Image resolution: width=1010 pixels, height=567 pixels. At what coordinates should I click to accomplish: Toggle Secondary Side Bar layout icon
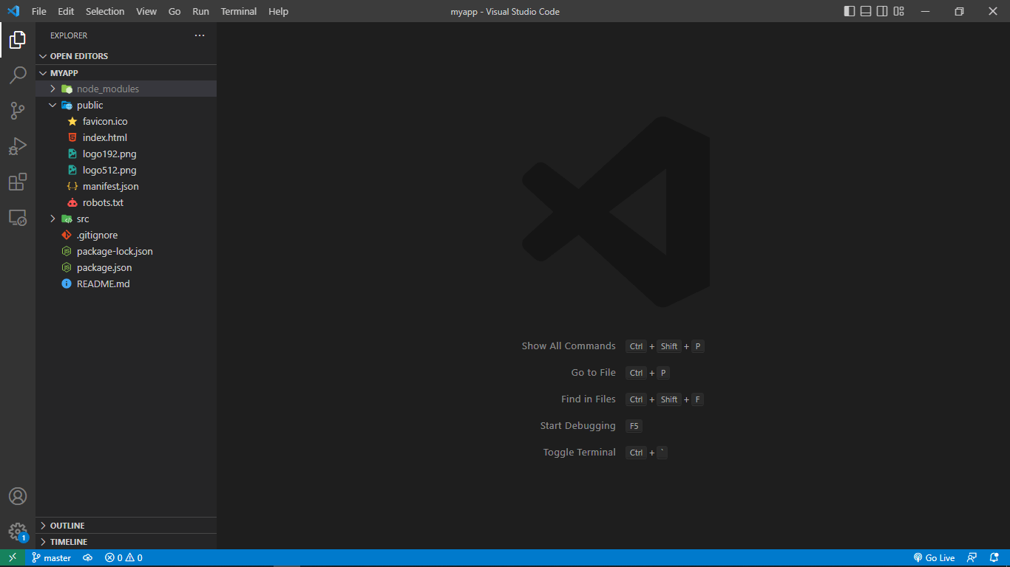[882, 11]
